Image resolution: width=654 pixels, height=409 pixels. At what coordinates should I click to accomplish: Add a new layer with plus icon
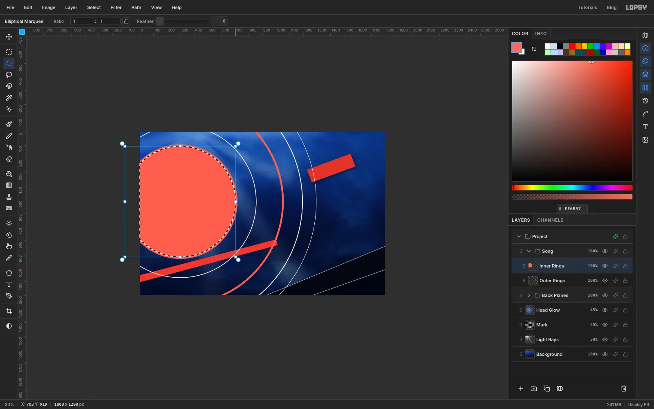(x=521, y=389)
